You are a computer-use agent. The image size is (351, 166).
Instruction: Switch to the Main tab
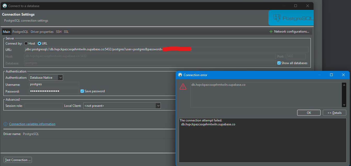7,32
